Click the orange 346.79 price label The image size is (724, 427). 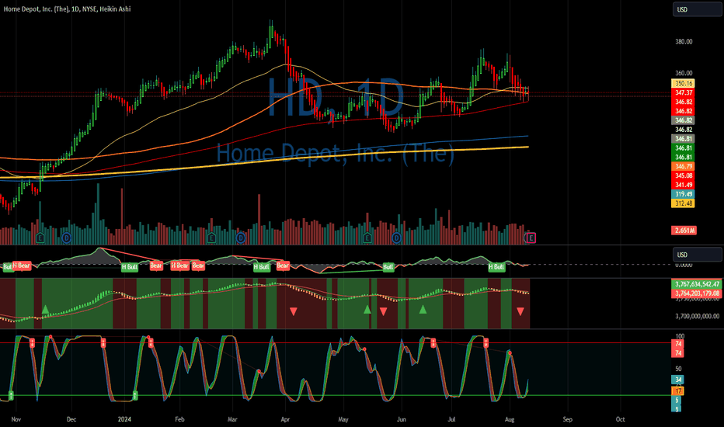point(683,166)
